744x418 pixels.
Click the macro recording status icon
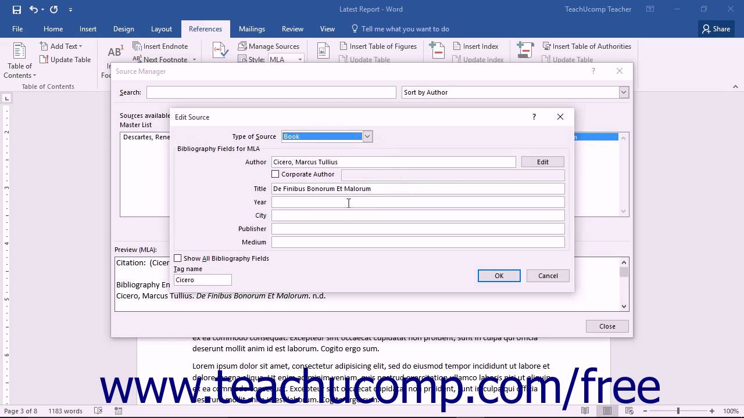pos(119,411)
